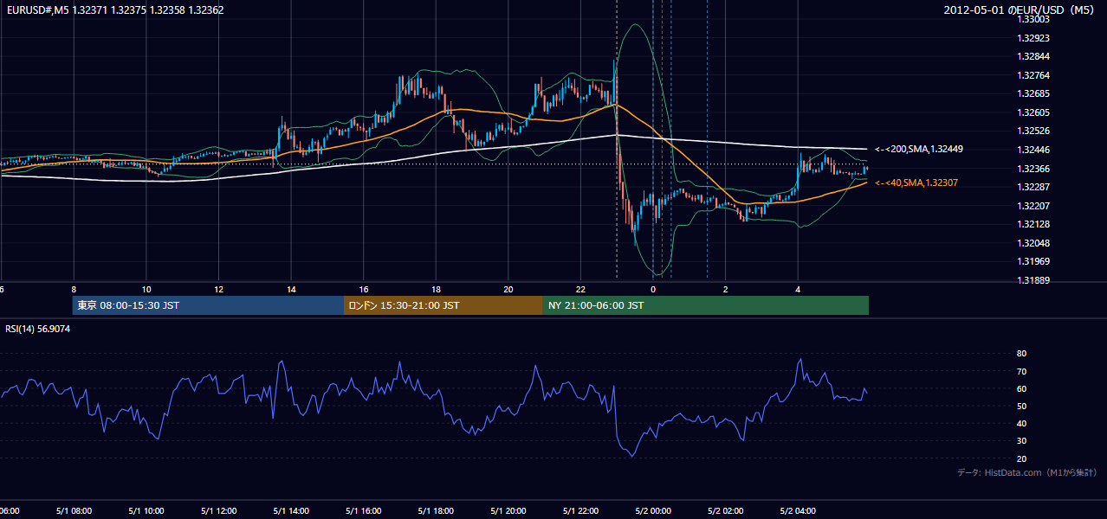Click RSI scale value 40

pyautogui.click(x=1021, y=423)
